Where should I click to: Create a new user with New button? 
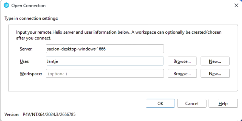click(x=215, y=61)
